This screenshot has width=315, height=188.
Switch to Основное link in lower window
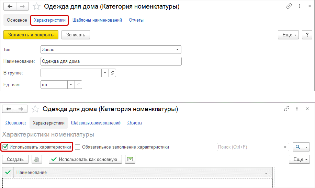16,122
